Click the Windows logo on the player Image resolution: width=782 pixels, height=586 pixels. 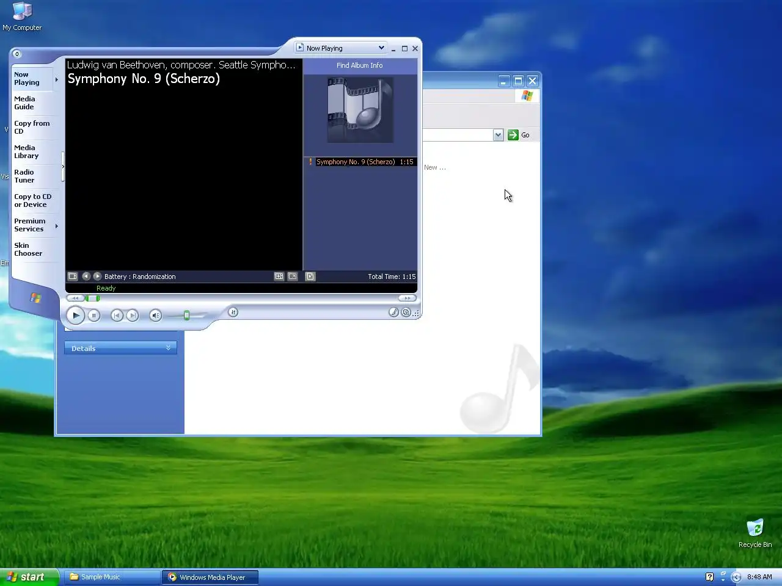coord(35,298)
